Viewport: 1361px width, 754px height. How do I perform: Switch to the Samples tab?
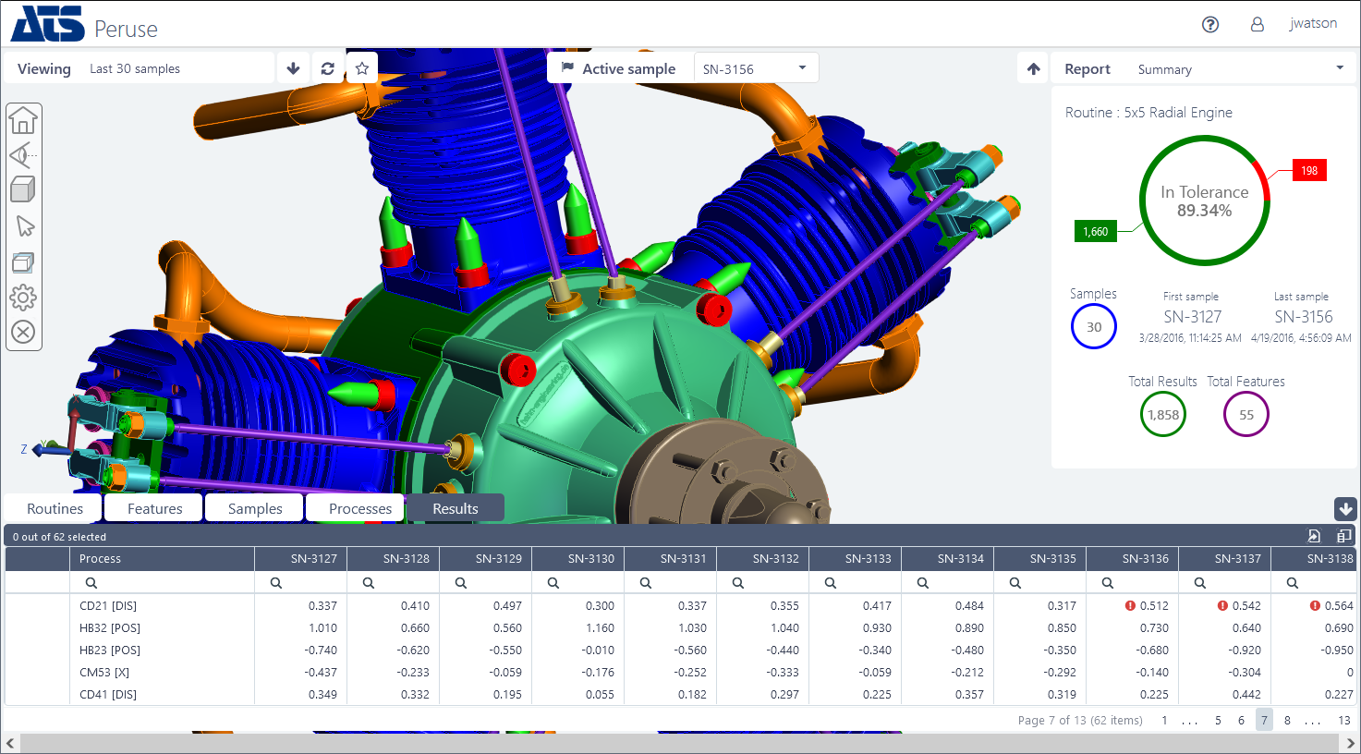tap(255, 508)
